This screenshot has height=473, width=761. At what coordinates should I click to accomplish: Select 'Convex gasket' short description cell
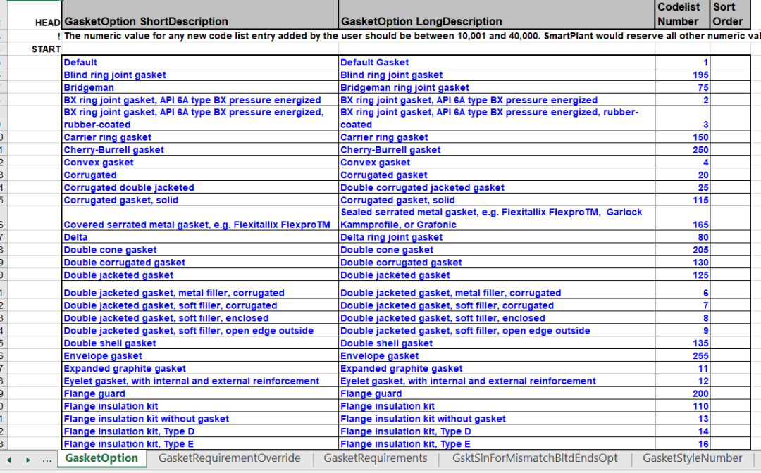[200, 163]
